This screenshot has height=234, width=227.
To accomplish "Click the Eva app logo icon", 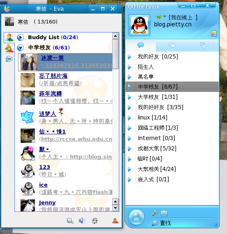I will 7,9.
